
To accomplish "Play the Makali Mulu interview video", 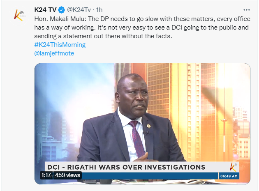I will click(x=142, y=124).
